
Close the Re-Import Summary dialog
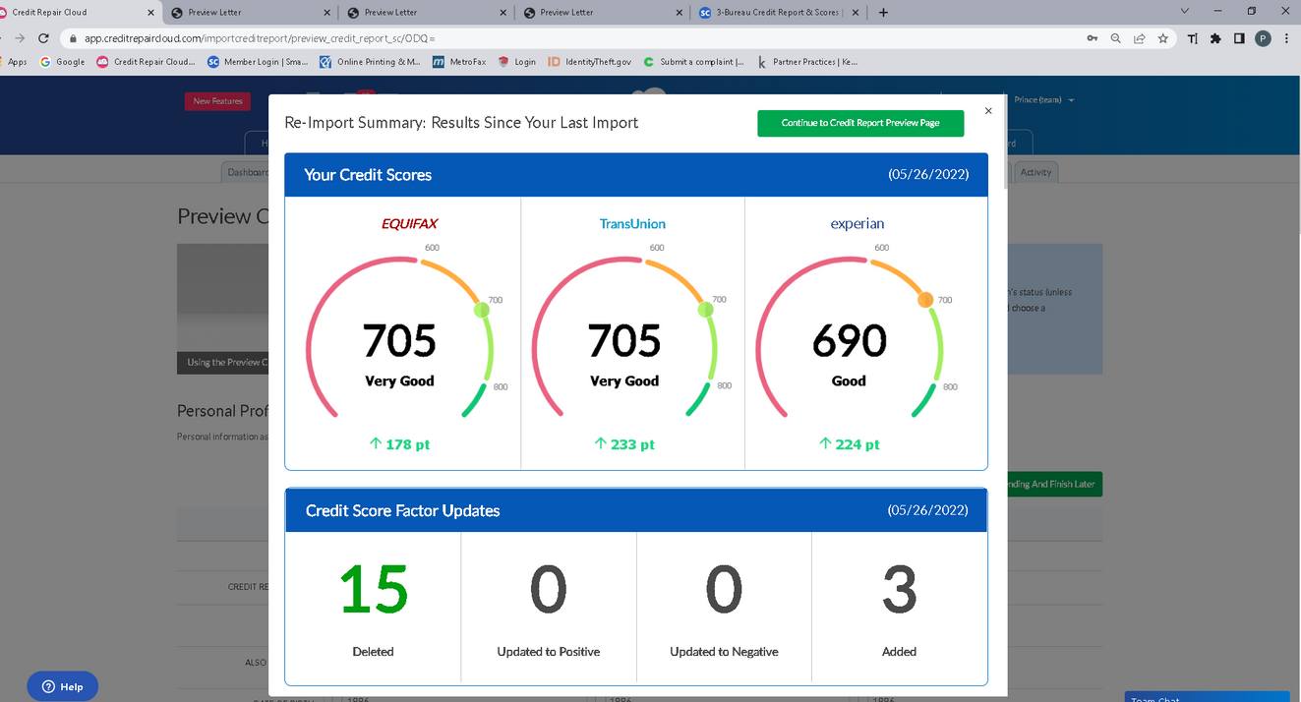[988, 111]
